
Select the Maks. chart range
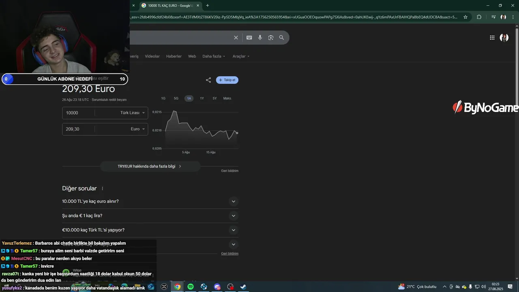click(227, 99)
